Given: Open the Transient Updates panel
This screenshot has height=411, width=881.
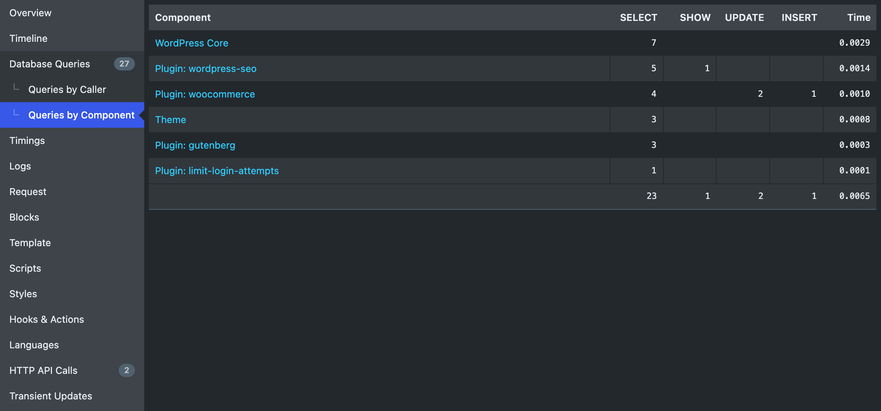Looking at the screenshot, I should coord(51,396).
